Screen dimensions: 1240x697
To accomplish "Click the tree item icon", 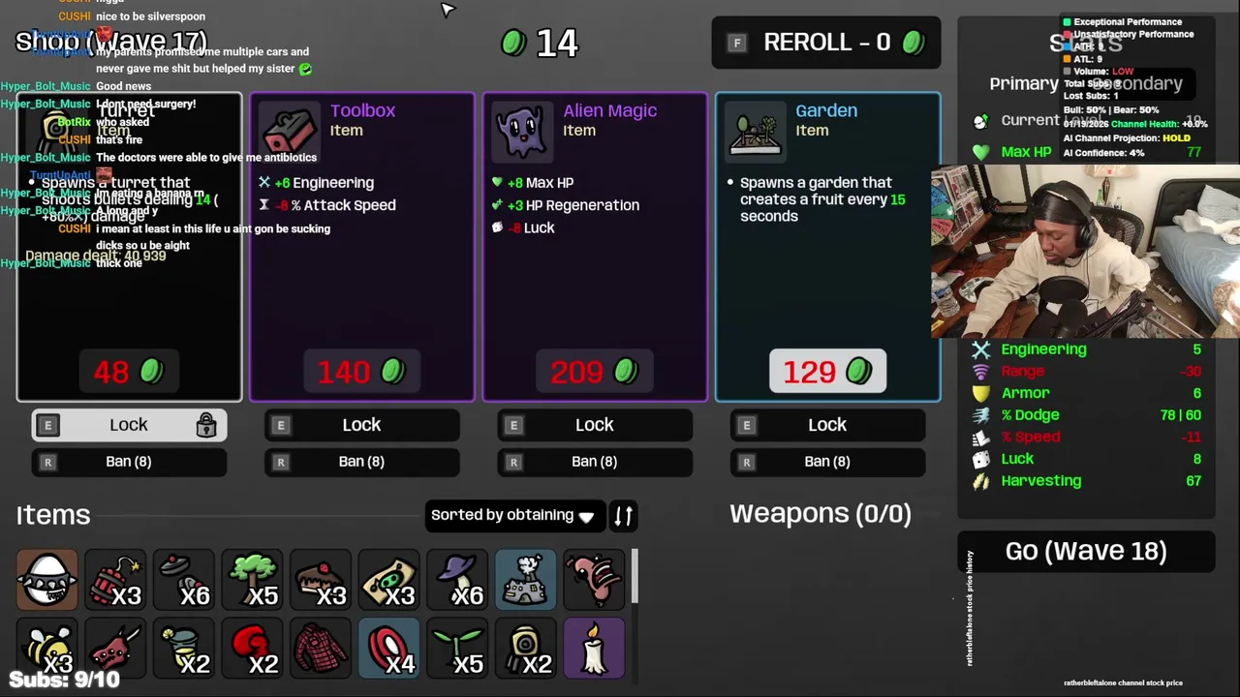I will [252, 580].
